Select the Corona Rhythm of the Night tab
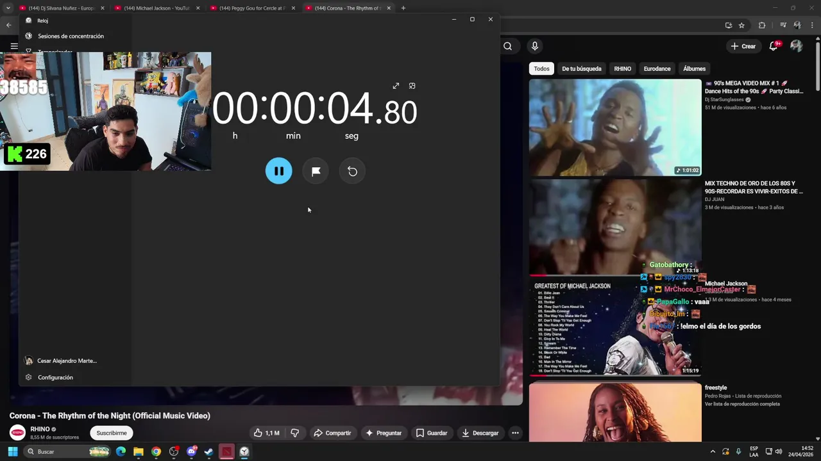 (x=347, y=8)
